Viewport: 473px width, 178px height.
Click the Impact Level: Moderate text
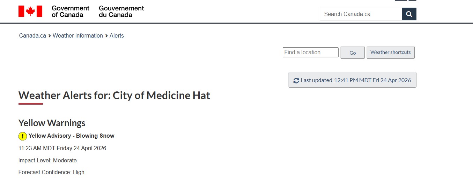(47, 161)
